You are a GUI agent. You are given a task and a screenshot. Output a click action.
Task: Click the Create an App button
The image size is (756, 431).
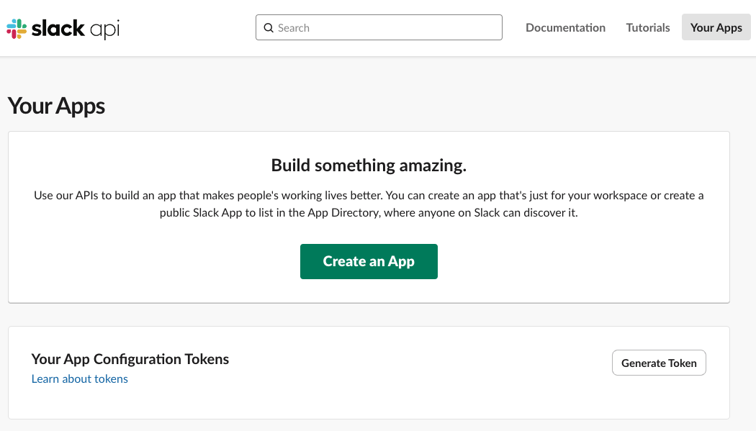click(x=369, y=261)
